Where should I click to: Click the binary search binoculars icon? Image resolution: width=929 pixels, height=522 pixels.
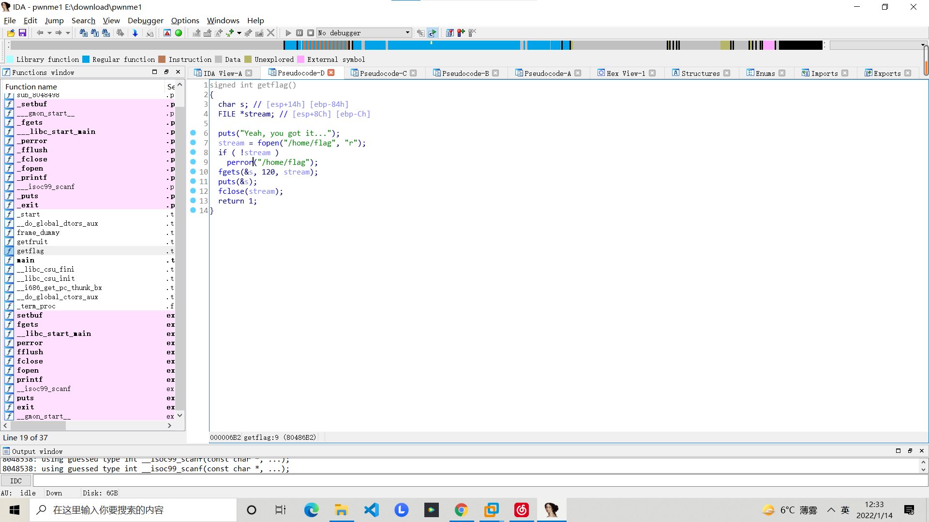[x=106, y=33]
